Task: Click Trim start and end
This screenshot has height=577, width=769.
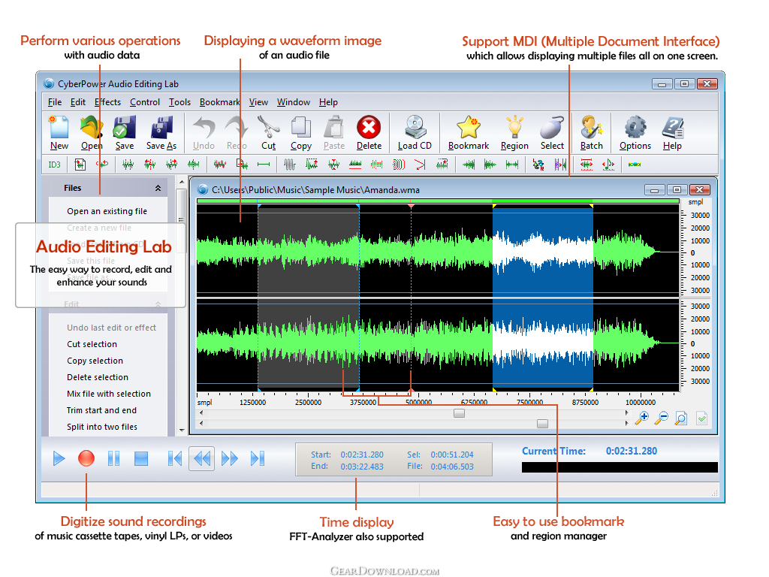Action: tap(101, 410)
